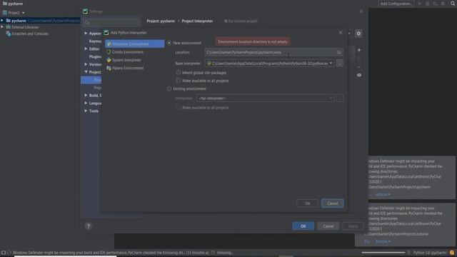Open Actions link in lower Defender notification

(383, 241)
